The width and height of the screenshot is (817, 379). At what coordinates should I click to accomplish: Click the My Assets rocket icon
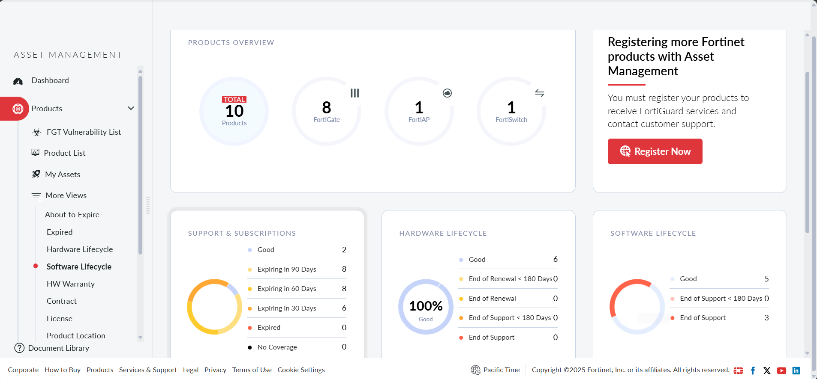click(36, 174)
